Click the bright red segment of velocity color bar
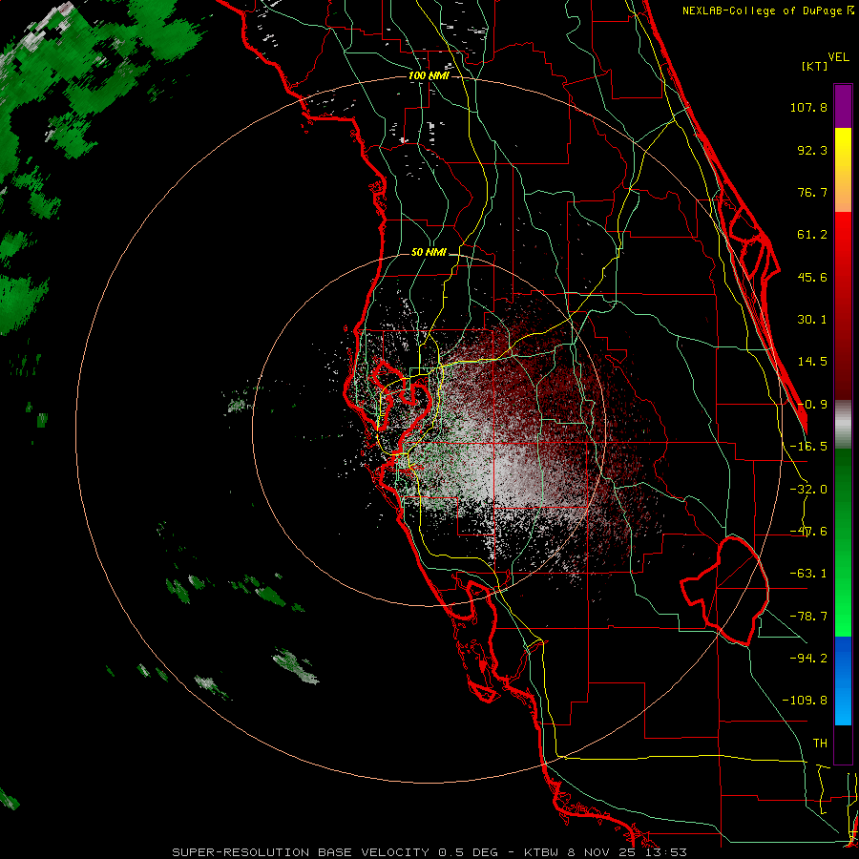 pyautogui.click(x=843, y=306)
